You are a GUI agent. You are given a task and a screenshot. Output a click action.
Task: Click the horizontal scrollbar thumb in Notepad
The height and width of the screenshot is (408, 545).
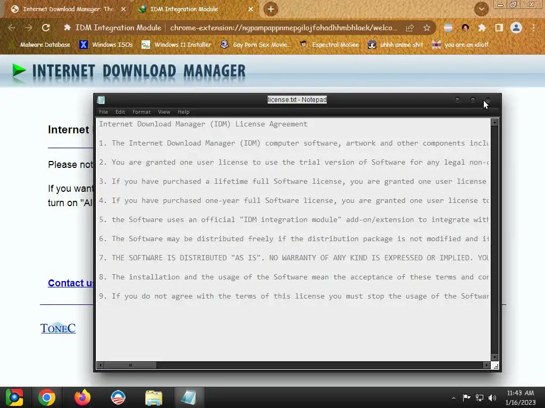[130, 365]
